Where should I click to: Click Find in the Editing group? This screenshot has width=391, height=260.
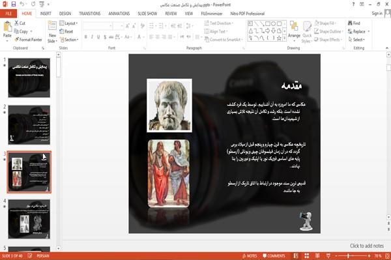point(354,23)
